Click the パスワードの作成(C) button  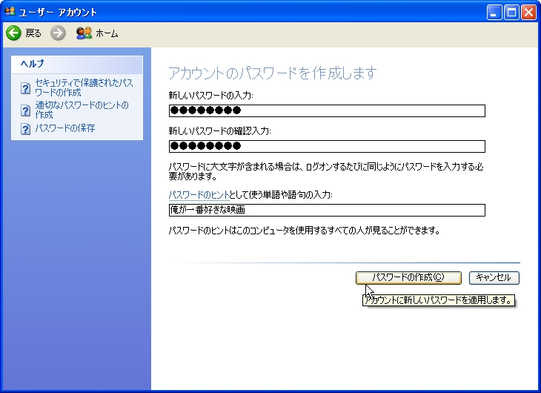(408, 277)
